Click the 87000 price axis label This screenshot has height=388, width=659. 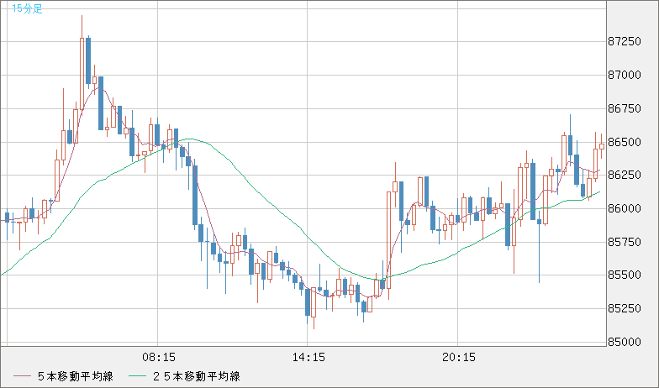coord(625,75)
